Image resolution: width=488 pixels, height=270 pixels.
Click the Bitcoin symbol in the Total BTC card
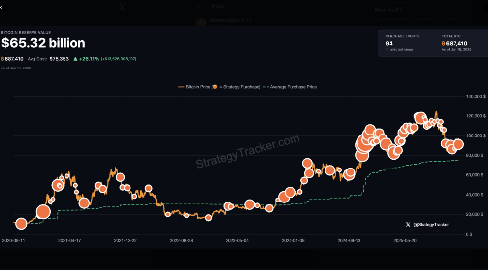coord(444,44)
